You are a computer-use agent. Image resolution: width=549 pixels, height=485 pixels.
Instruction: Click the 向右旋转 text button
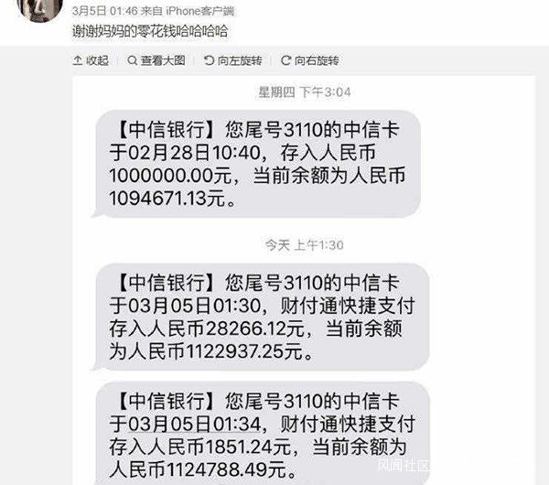coord(317,60)
